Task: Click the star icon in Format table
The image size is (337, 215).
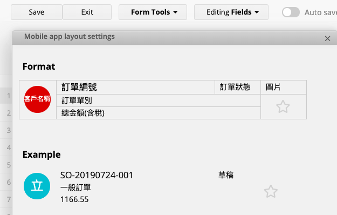Action: pos(283,106)
